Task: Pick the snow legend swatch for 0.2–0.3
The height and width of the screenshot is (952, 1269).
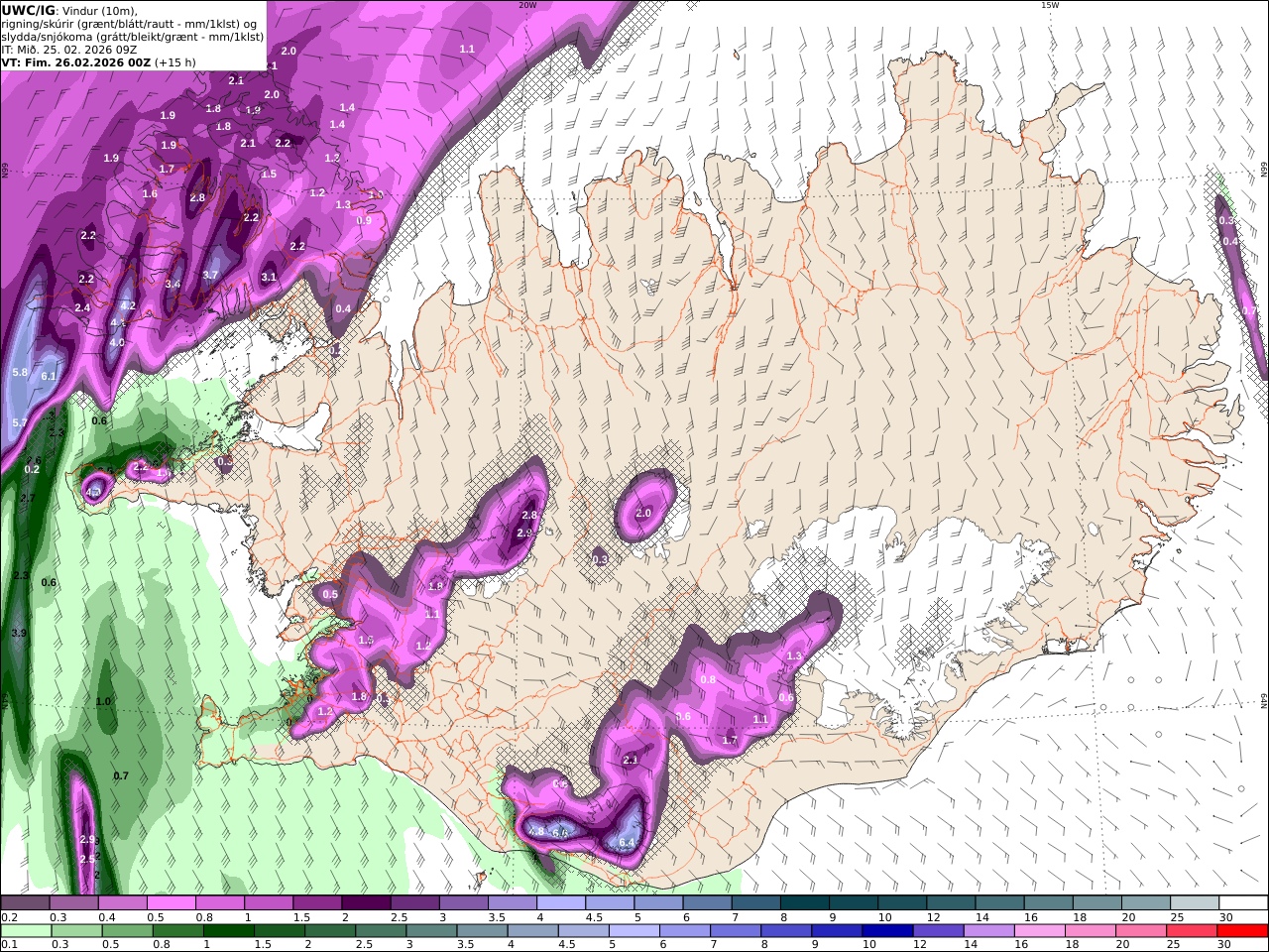Action: click(25, 903)
